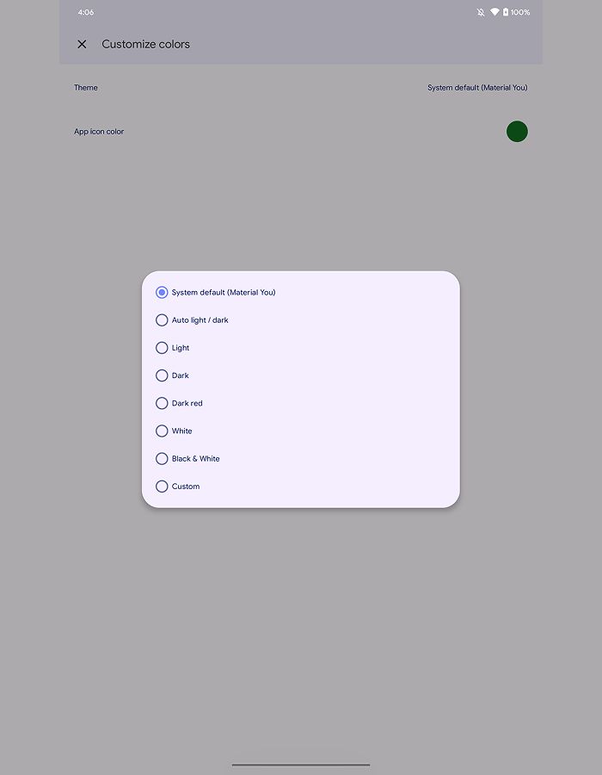Click the battery icon in status bar
The height and width of the screenshot is (775, 602).
coord(506,12)
